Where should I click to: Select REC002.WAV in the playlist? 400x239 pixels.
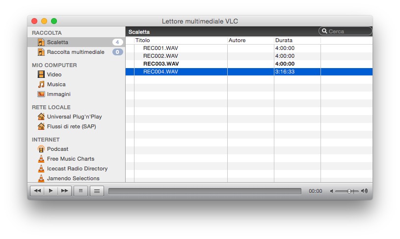point(160,56)
